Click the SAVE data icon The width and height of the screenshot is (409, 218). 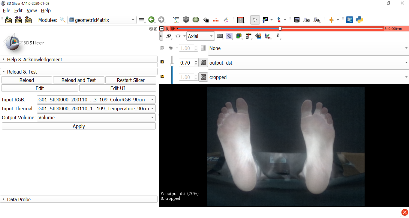pyautogui.click(x=28, y=20)
